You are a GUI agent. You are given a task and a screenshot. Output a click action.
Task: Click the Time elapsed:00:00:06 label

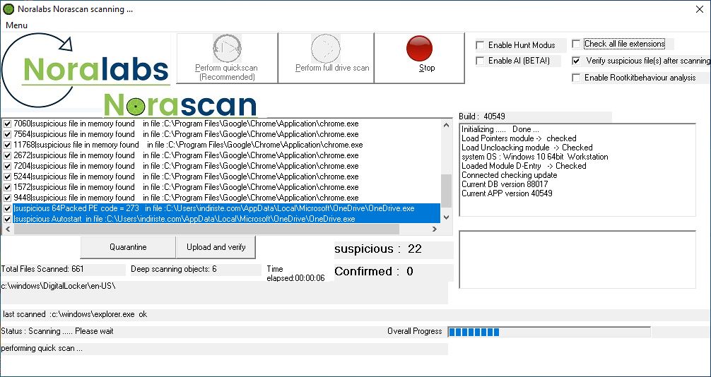tap(295, 274)
